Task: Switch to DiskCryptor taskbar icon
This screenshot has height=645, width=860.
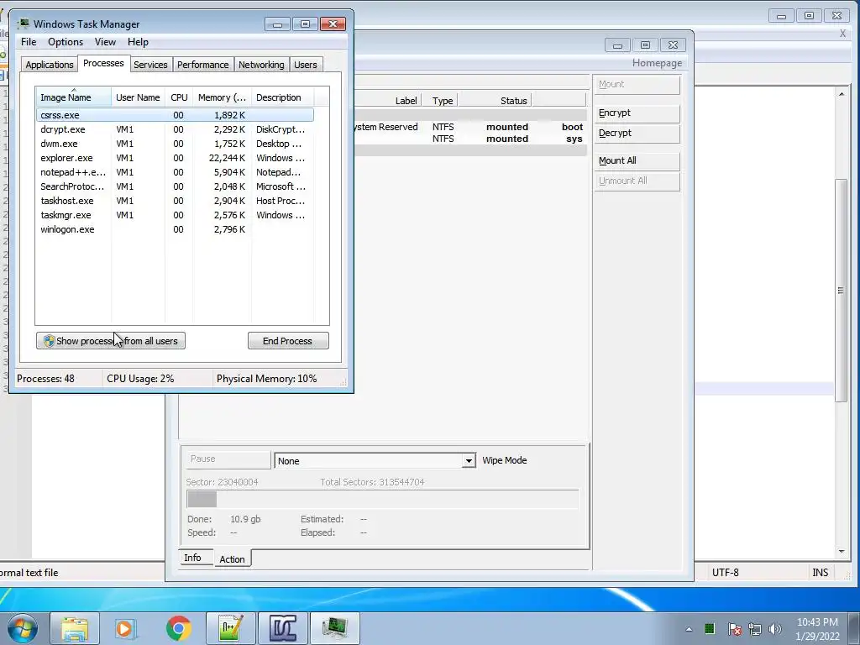Action: click(283, 628)
